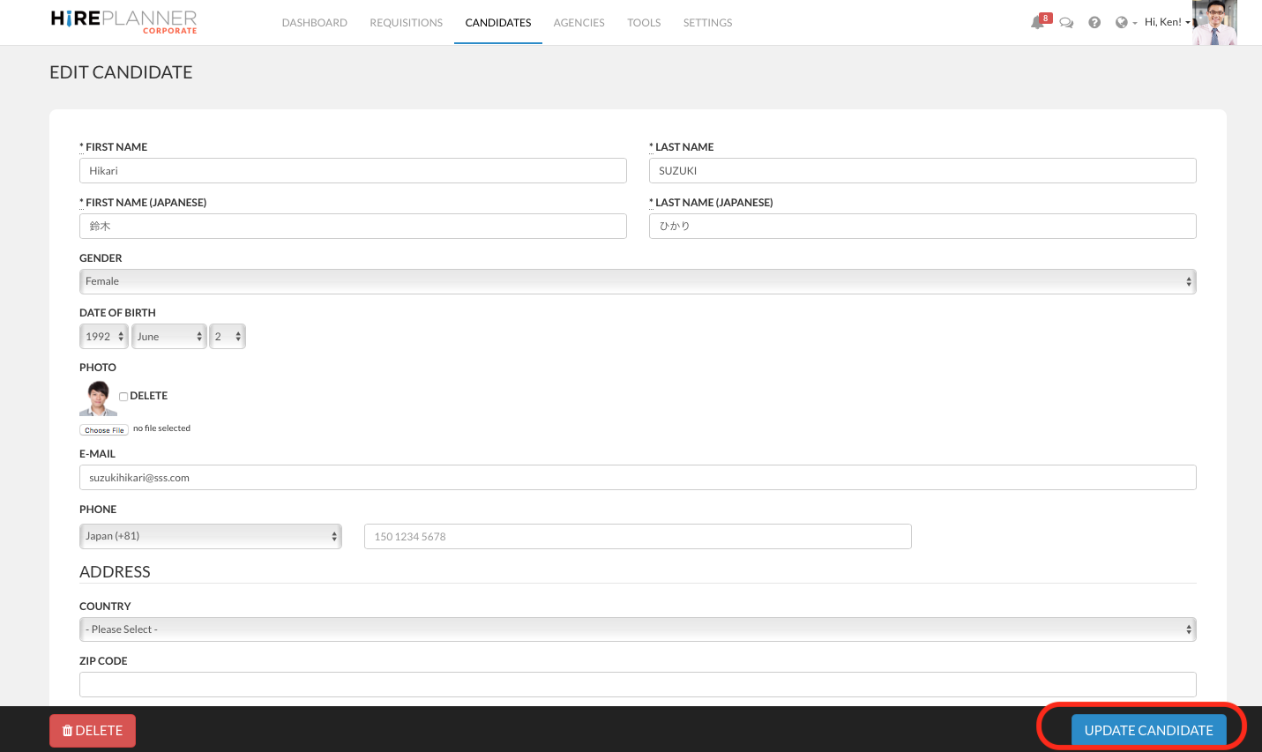Open the birth month dropdown showing June
The height and width of the screenshot is (752, 1262).
(168, 337)
